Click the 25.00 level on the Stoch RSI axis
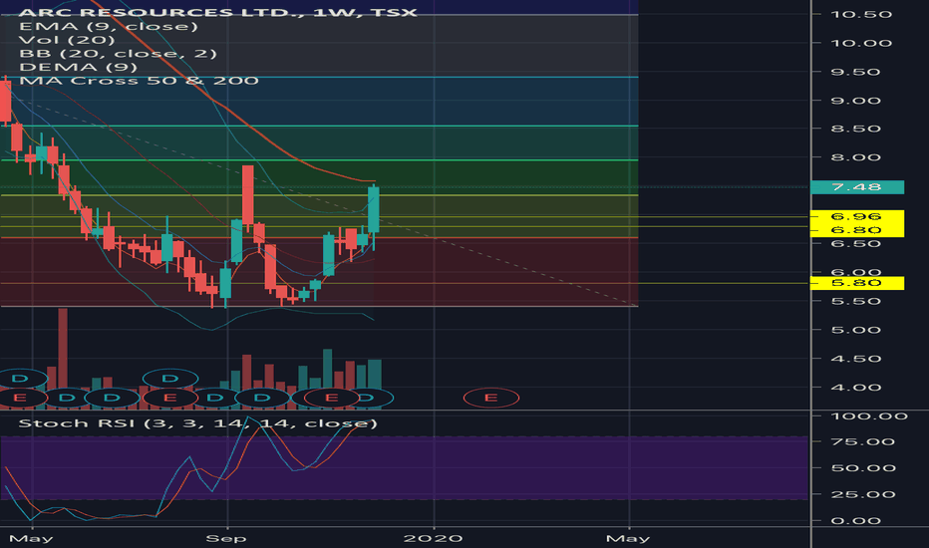The height and width of the screenshot is (548, 929). pyautogui.click(x=862, y=494)
